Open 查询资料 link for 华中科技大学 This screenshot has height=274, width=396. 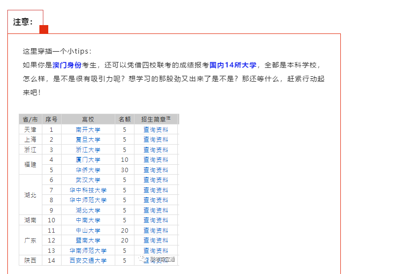[x=156, y=190]
